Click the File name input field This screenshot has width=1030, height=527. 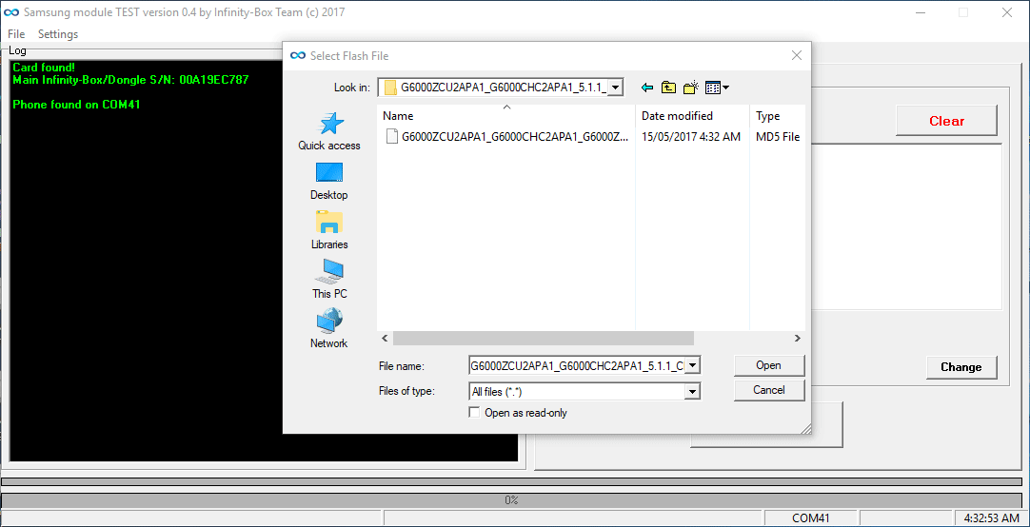(x=577, y=365)
